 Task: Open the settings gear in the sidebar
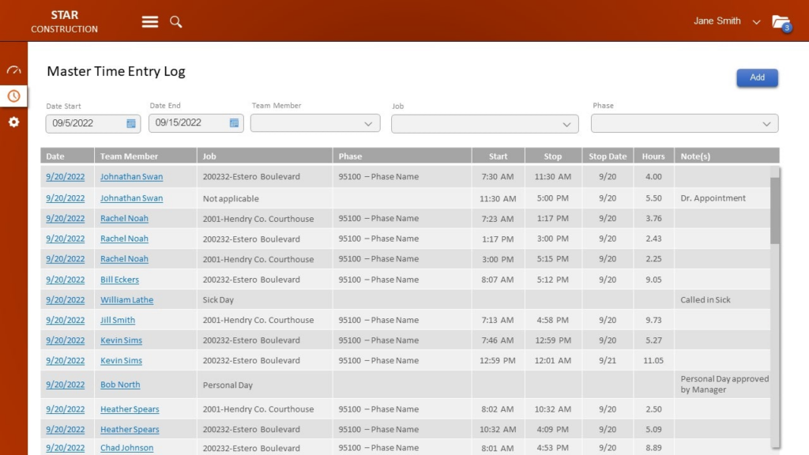coord(13,122)
